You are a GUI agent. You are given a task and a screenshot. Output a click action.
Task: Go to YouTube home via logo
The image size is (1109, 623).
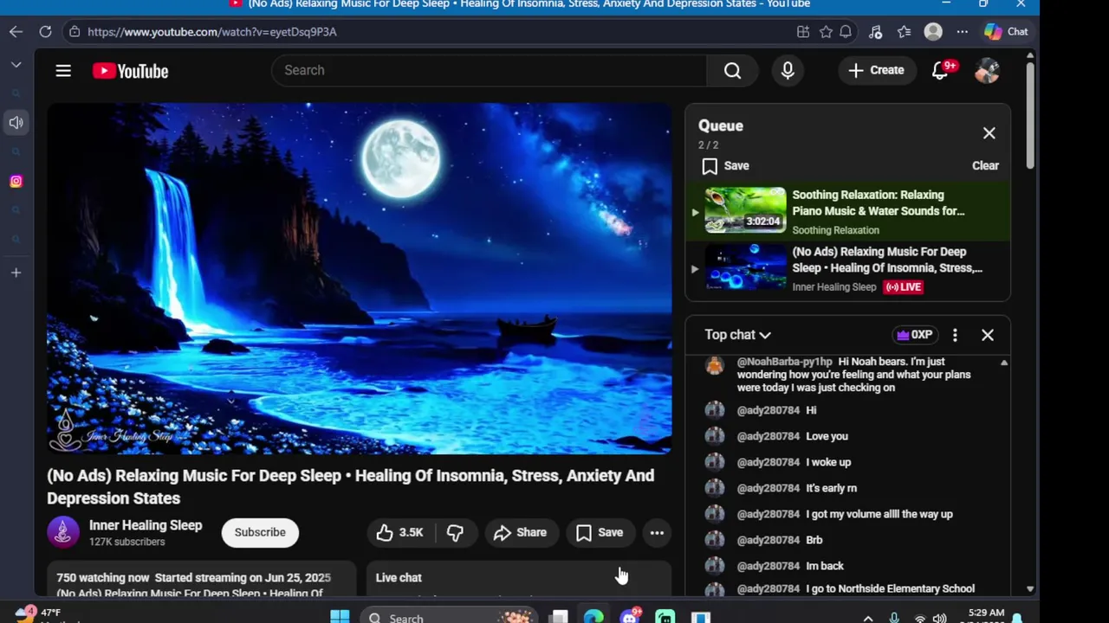[x=130, y=71]
